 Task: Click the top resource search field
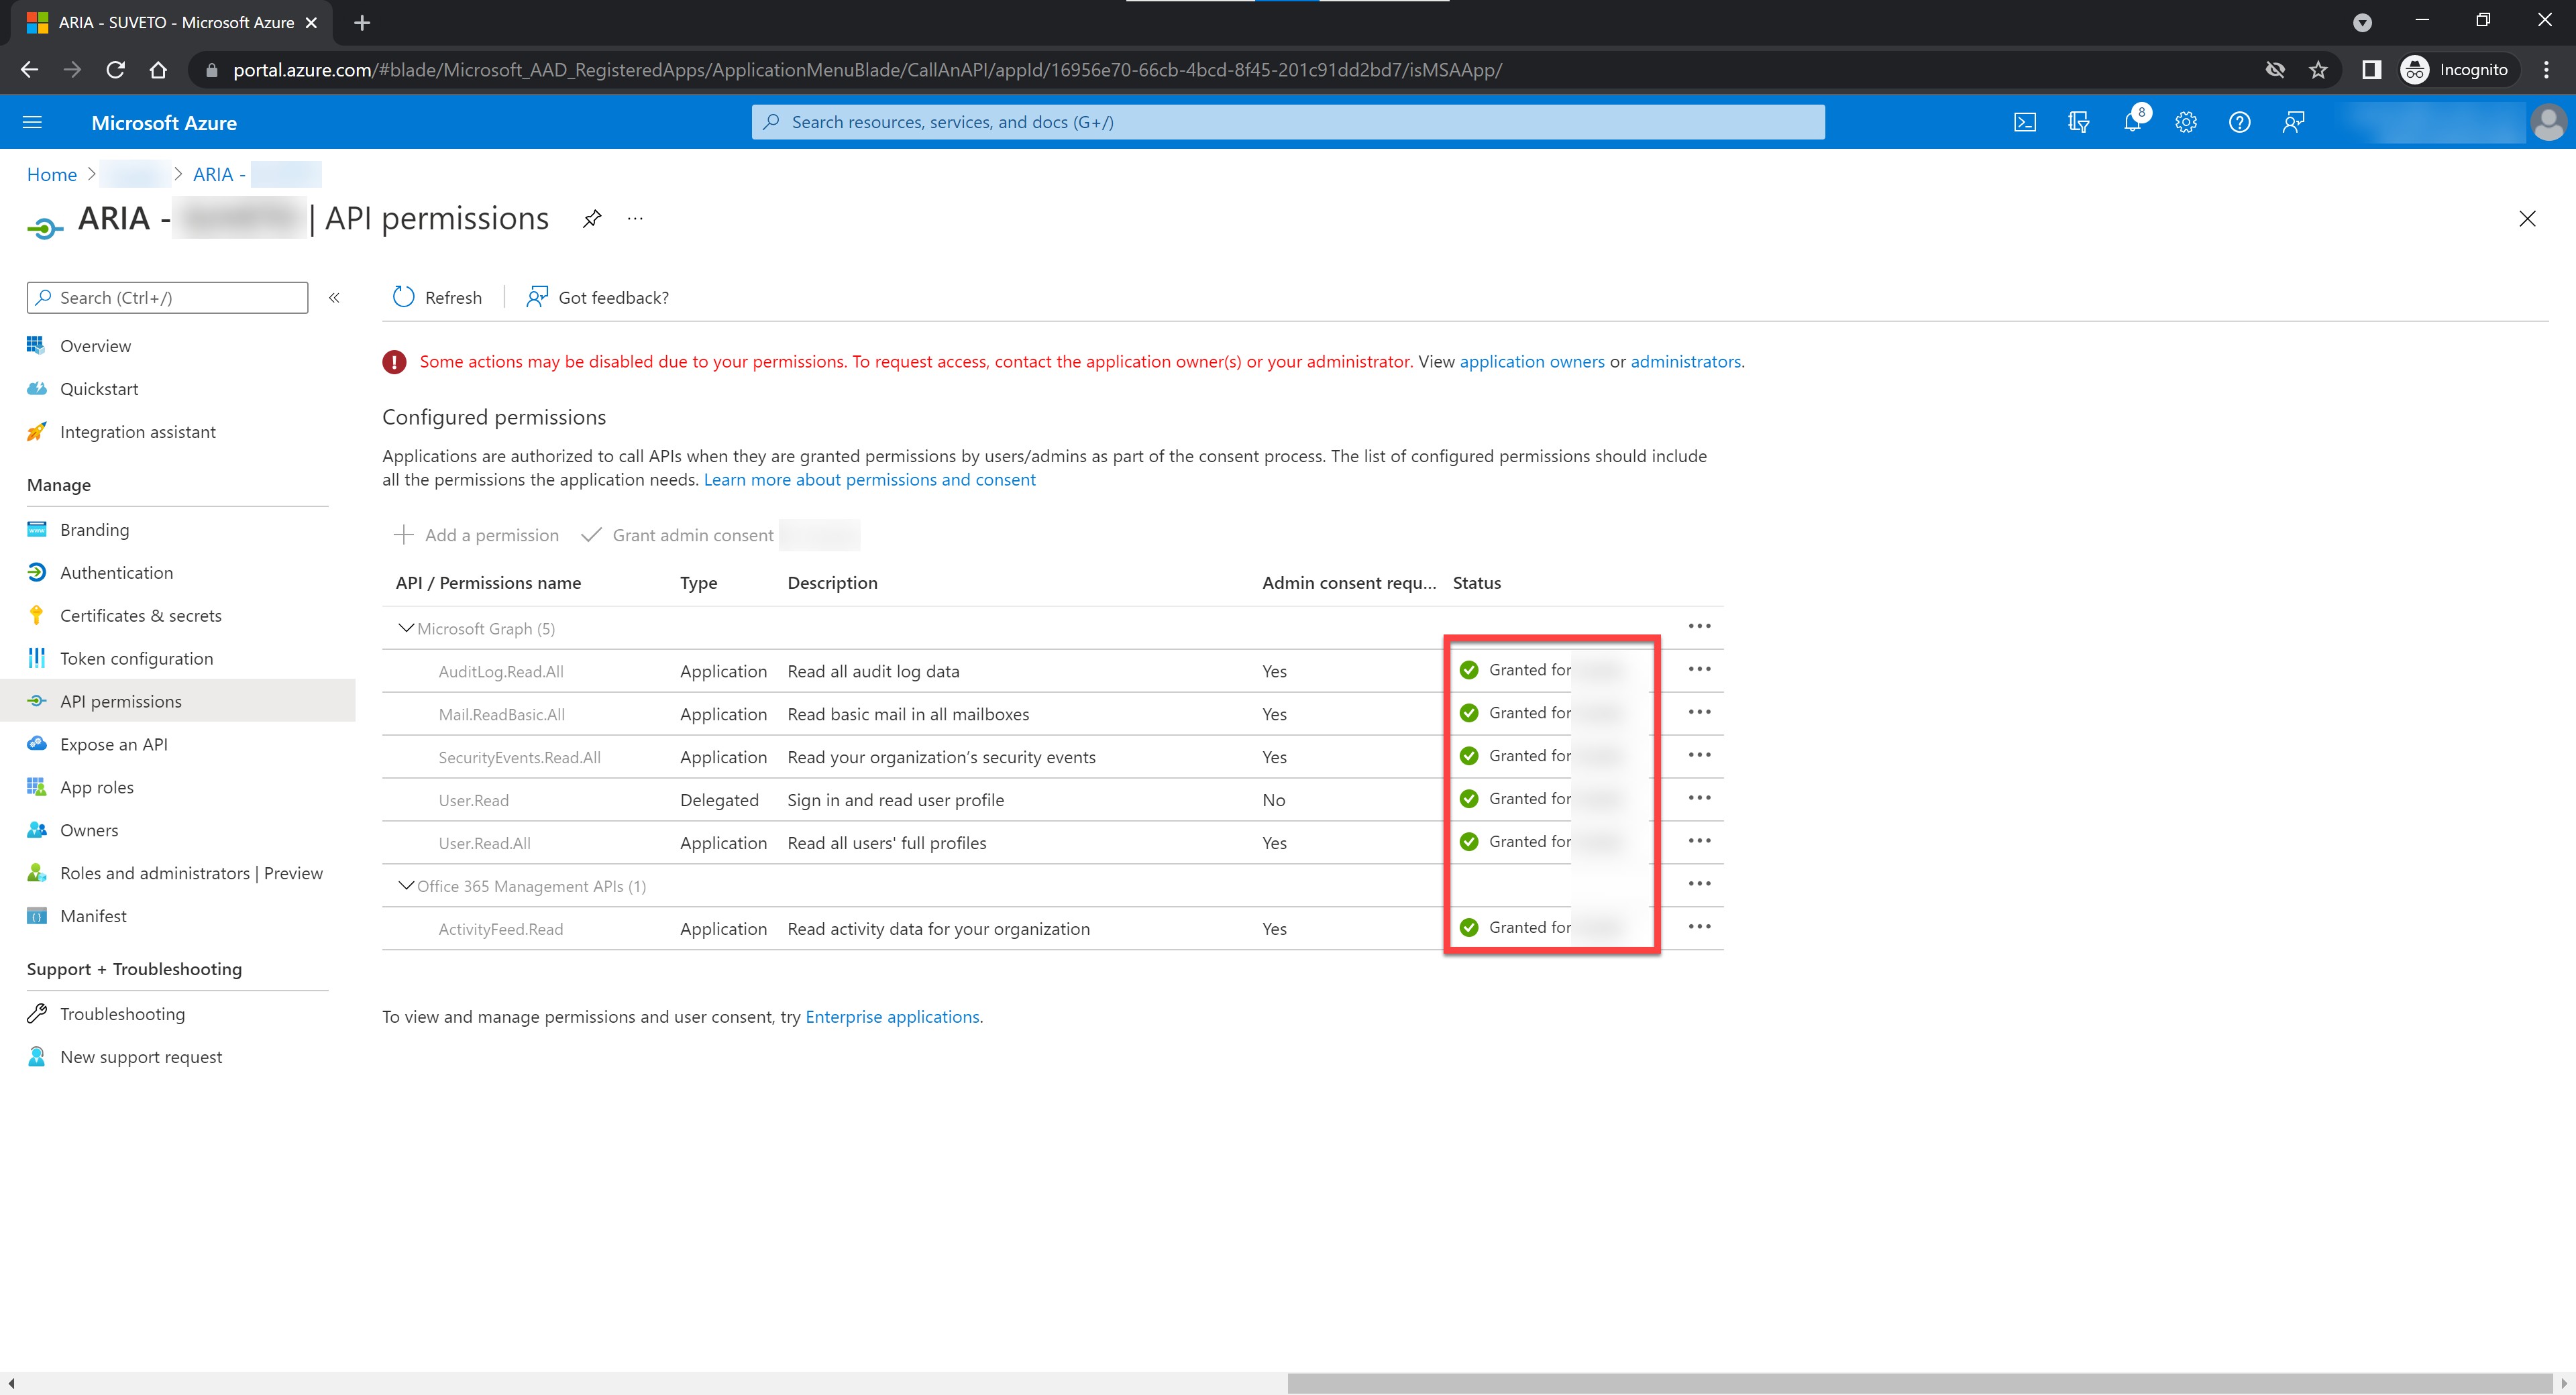tap(1288, 122)
